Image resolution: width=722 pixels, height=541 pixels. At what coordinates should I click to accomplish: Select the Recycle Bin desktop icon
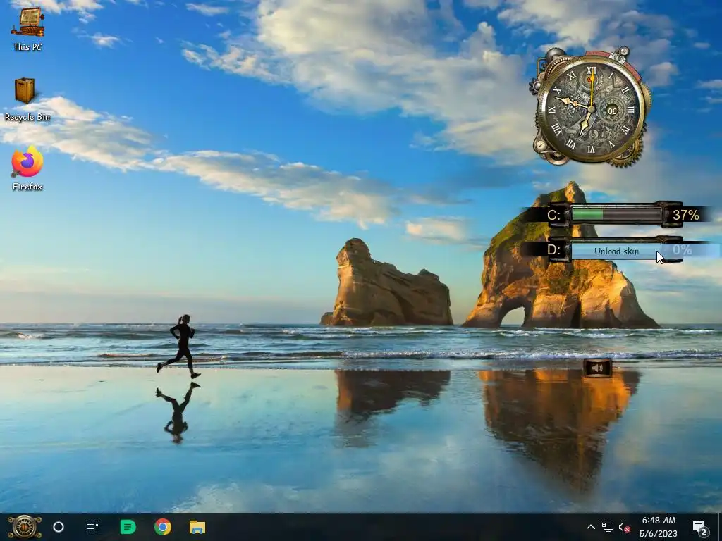pos(26,99)
